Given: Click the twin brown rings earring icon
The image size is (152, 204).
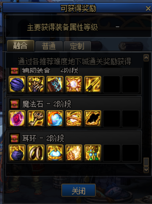Looking at the screenshot, I should 36,153.
